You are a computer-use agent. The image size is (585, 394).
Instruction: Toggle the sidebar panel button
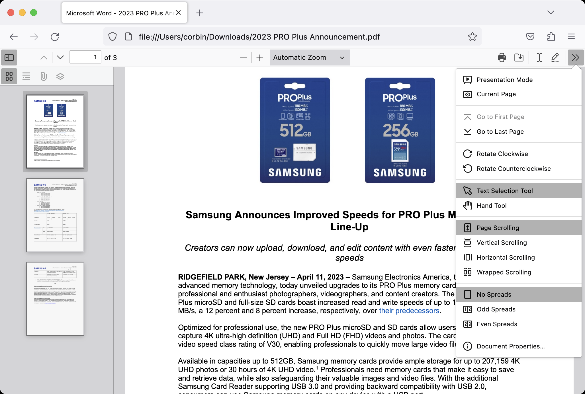coord(9,58)
